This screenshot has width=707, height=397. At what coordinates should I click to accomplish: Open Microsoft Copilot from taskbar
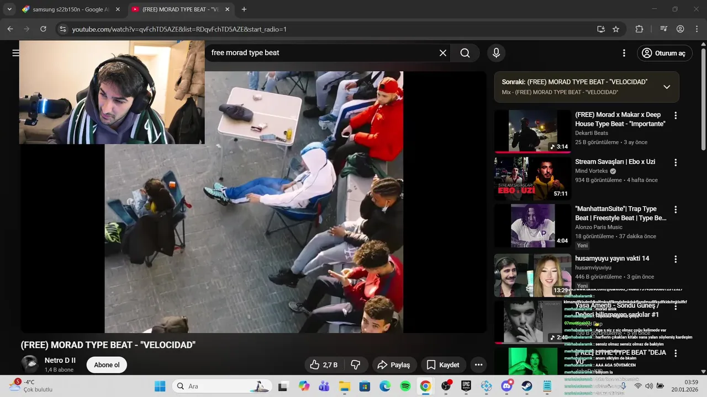pyautogui.click(x=304, y=386)
